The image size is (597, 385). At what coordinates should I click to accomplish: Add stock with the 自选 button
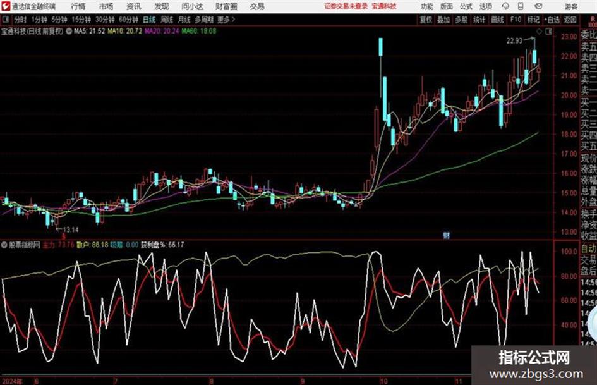(552, 20)
